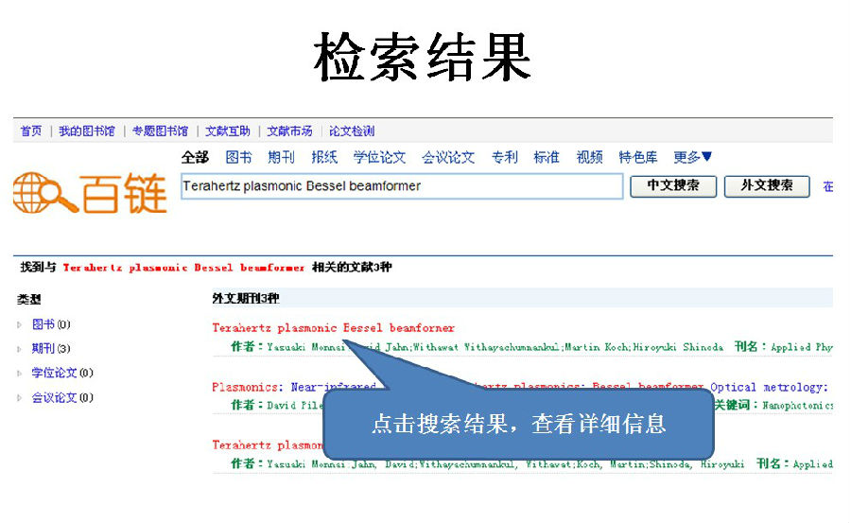Open 文献互助 link
This screenshot has height=523, width=851.
[x=227, y=131]
